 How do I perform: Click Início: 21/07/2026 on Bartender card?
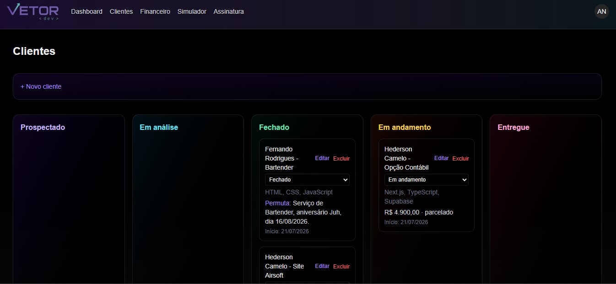coord(287,231)
